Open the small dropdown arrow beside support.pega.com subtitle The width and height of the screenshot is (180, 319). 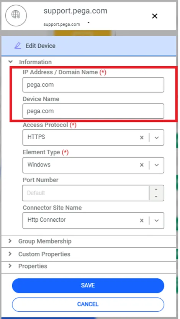88,22
